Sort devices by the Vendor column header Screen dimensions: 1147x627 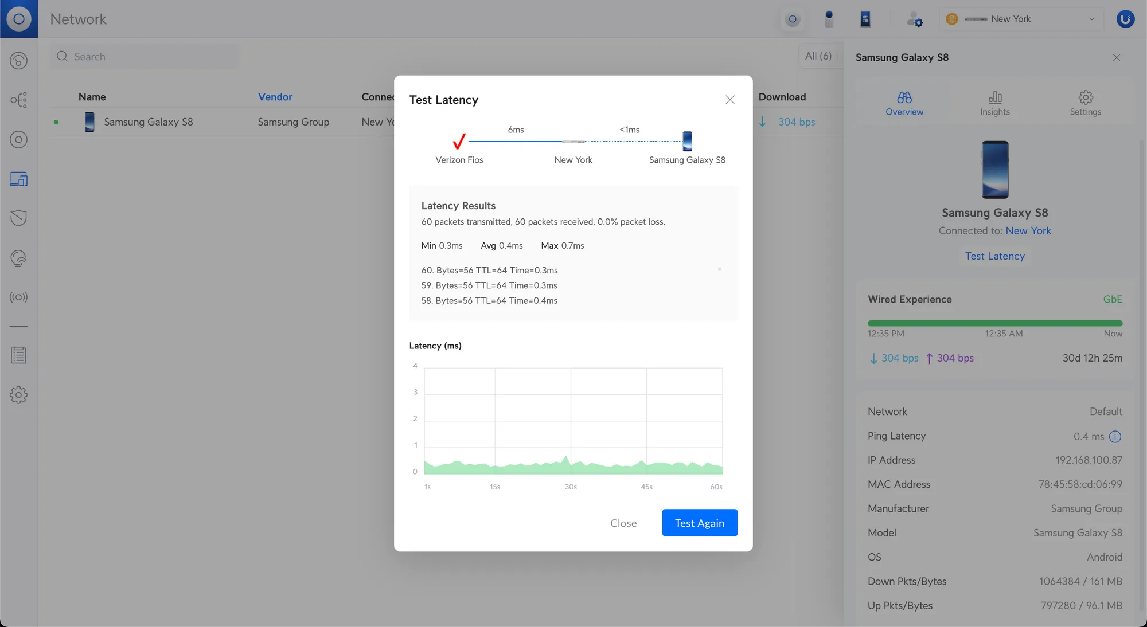click(x=275, y=97)
